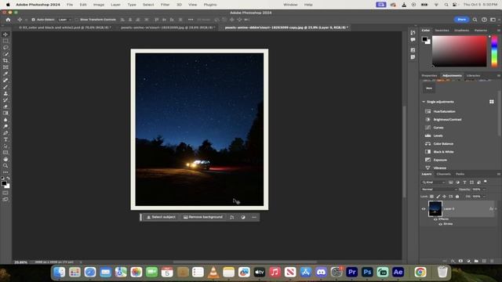Select the Eraser tool
502x282 pixels.
tap(5, 107)
